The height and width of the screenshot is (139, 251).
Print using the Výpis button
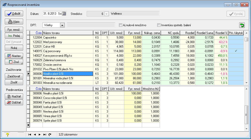tap(14, 21)
